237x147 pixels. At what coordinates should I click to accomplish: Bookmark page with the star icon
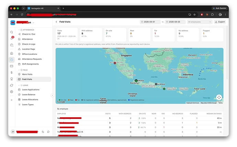(x=194, y=15)
